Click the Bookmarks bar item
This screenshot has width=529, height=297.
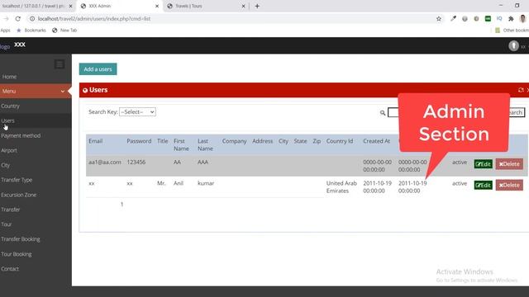(x=31, y=31)
